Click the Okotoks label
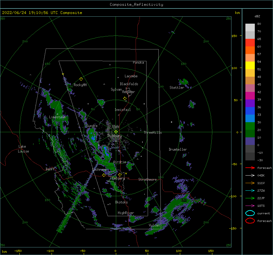 point(121,203)
